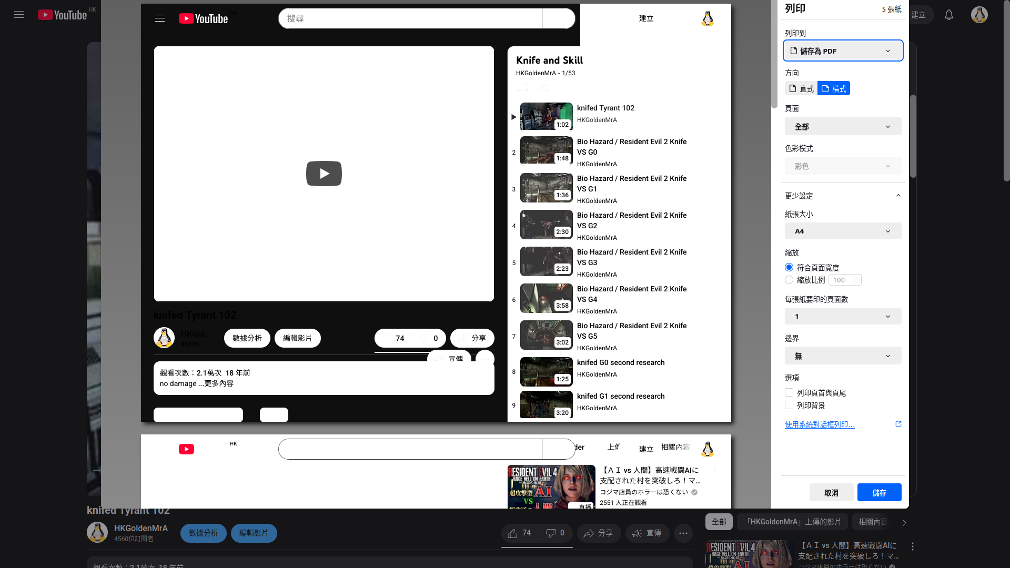Open 使用系統對話框列印 link
This screenshot has width=1010, height=568.
coord(820,424)
